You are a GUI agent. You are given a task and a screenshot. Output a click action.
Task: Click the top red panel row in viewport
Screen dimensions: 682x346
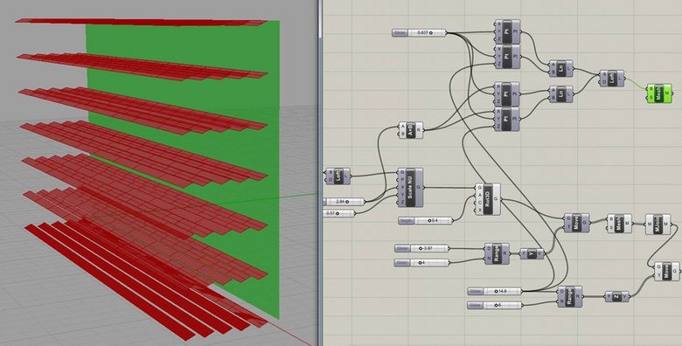tap(142, 22)
